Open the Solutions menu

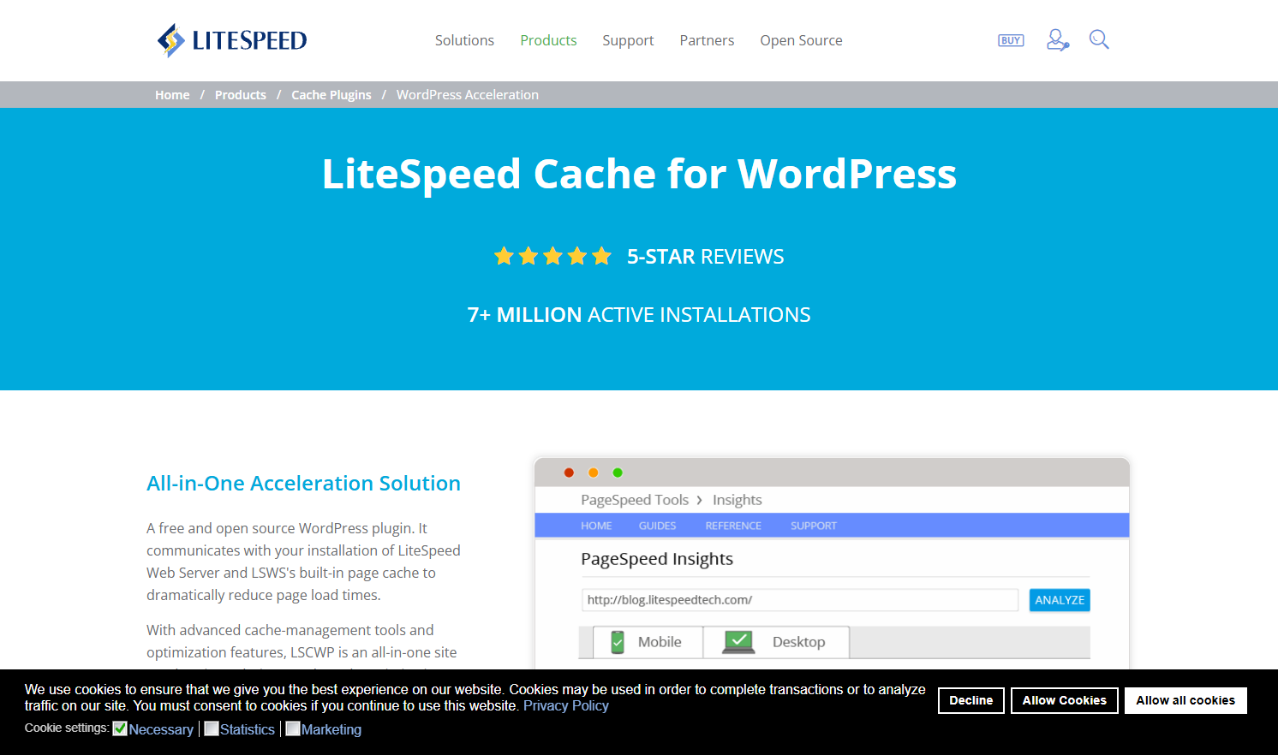click(464, 40)
